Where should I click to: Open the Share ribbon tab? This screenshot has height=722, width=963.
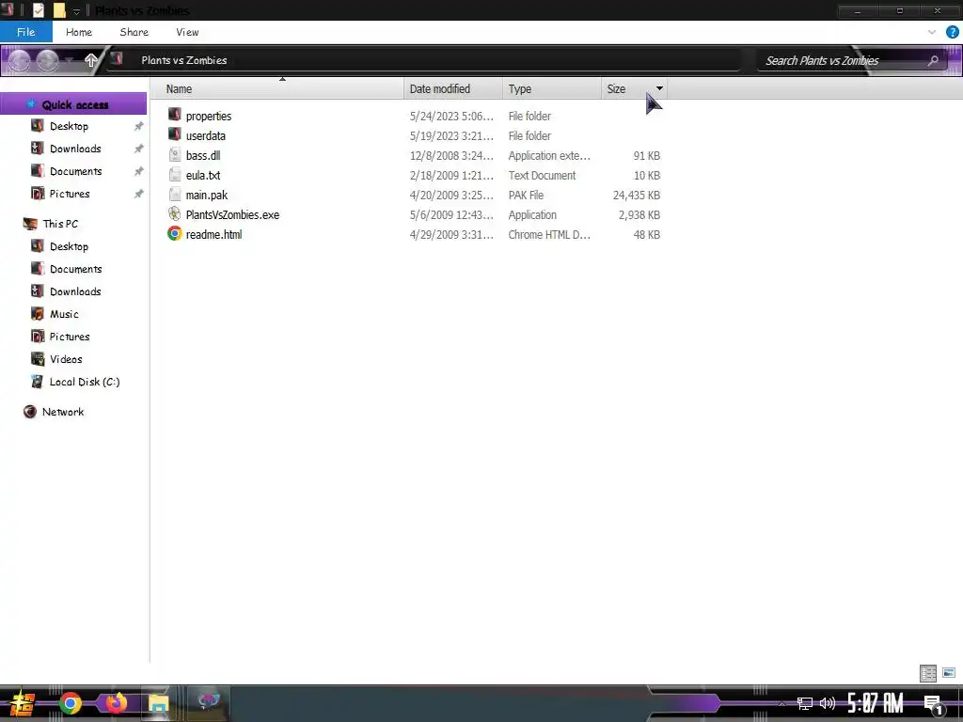pyautogui.click(x=134, y=32)
